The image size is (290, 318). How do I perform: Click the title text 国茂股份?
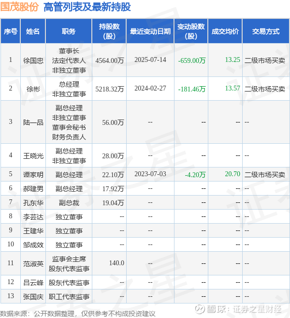pyautogui.click(x=19, y=7)
